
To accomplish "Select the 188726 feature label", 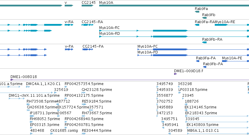I will (x=192, y=101).
